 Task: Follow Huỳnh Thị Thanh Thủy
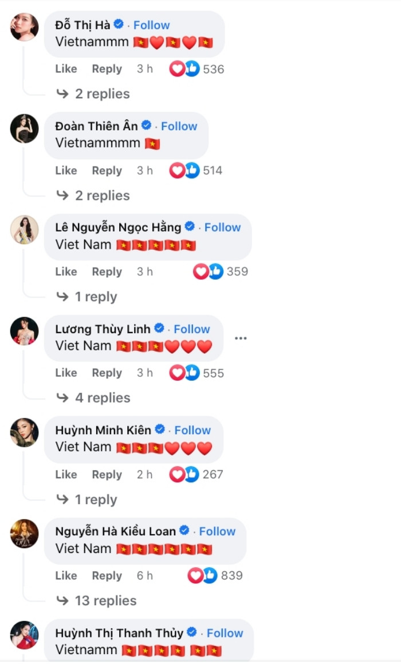pos(225,633)
